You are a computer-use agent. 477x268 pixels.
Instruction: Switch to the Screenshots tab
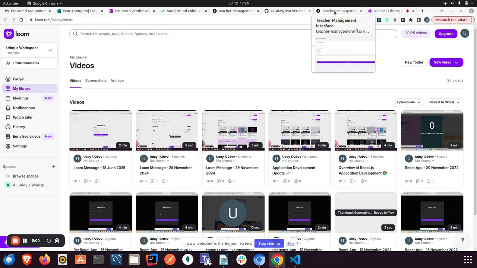tap(96, 80)
